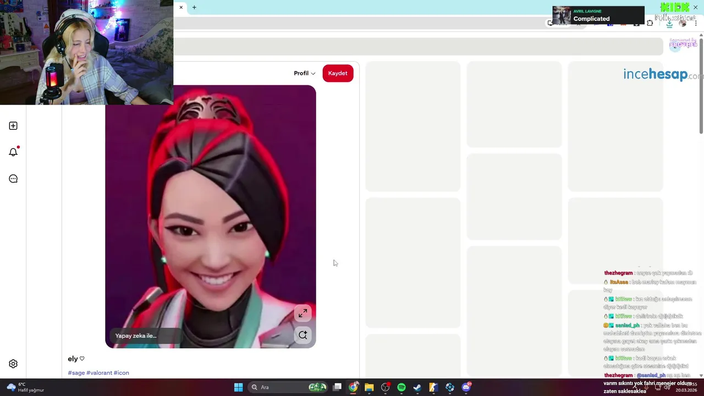
Task: Open the Chrome downloads icon
Action: click(669, 23)
